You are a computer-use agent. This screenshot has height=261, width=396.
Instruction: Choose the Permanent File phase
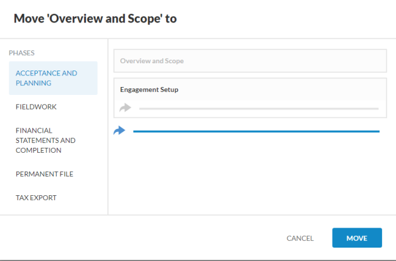[45, 174]
